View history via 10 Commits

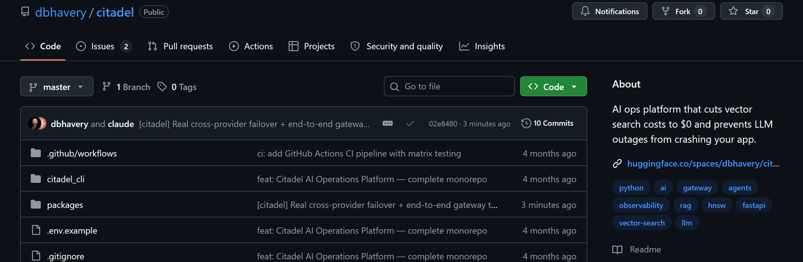click(x=547, y=123)
